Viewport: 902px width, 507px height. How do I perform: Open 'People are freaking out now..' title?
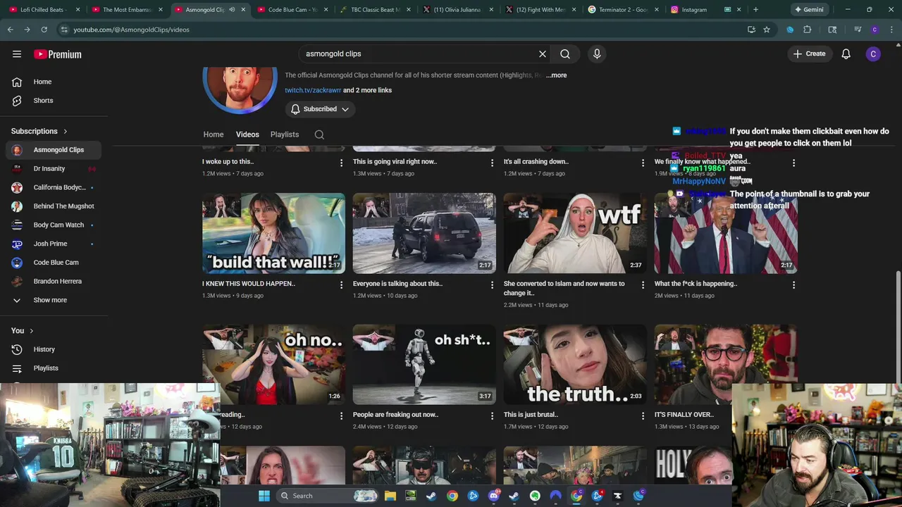point(395,415)
